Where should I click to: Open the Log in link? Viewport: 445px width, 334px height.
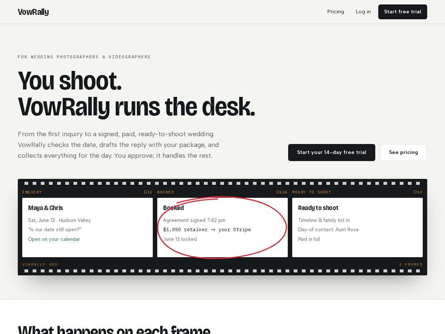click(x=363, y=12)
